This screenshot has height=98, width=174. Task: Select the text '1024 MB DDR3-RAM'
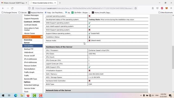pyautogui.click(x=96, y=74)
